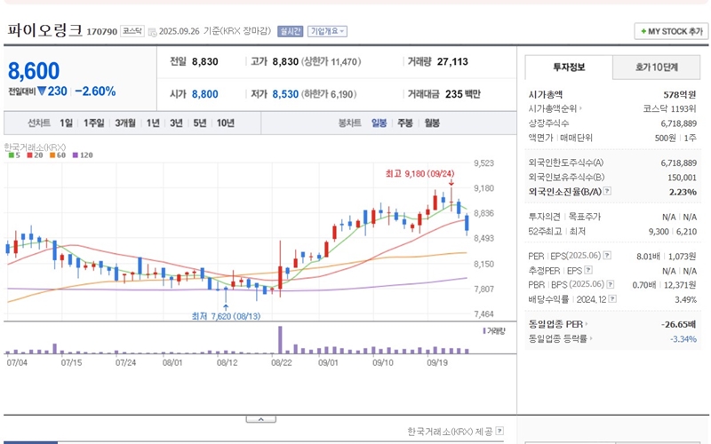Image resolution: width=711 pixels, height=444 pixels.
Task: Switch to the 투자정보 tab
Action: [569, 67]
